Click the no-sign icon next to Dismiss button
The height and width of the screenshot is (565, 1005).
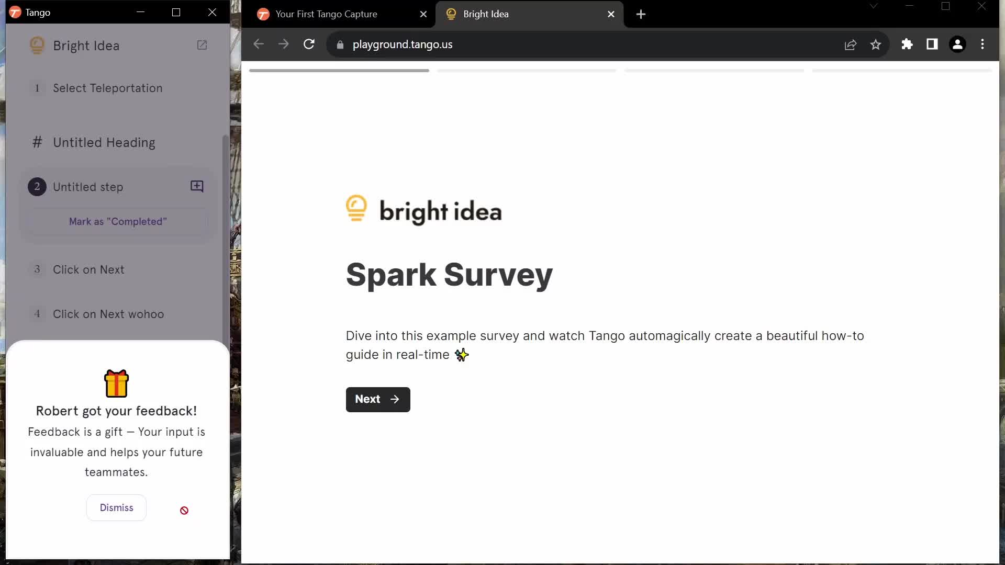(x=184, y=511)
